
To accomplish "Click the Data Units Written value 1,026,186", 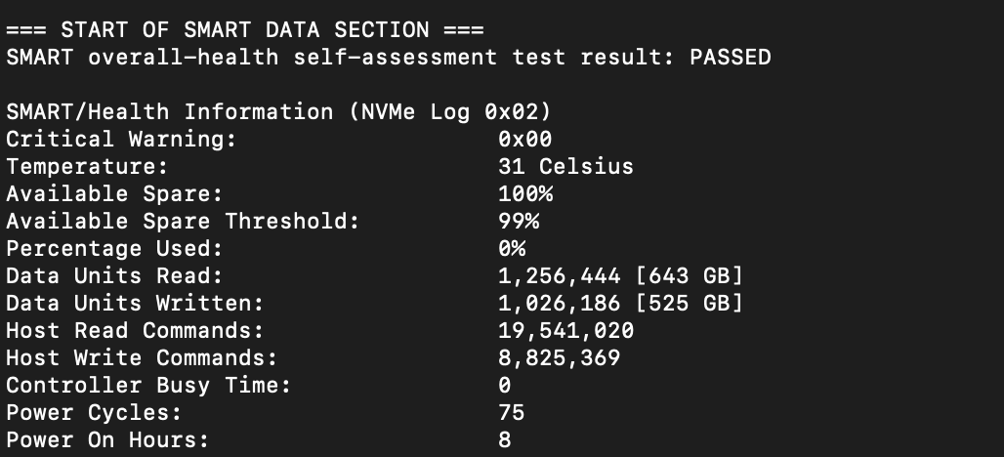I will 559,304.
